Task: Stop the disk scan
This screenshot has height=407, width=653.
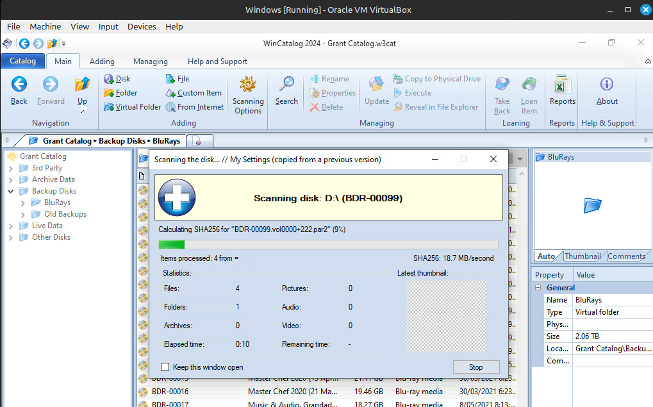Action: [x=476, y=367]
